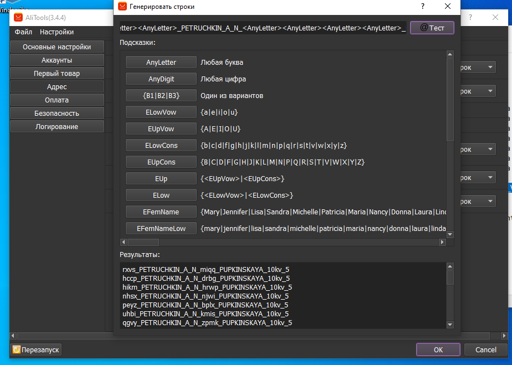Image resolution: width=512 pixels, height=365 pixels.
Task: Click the pattern template input field
Action: (x=263, y=28)
